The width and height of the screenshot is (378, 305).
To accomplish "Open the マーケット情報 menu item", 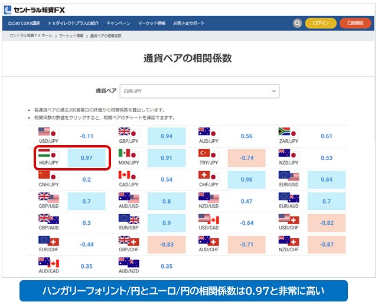I will point(151,23).
